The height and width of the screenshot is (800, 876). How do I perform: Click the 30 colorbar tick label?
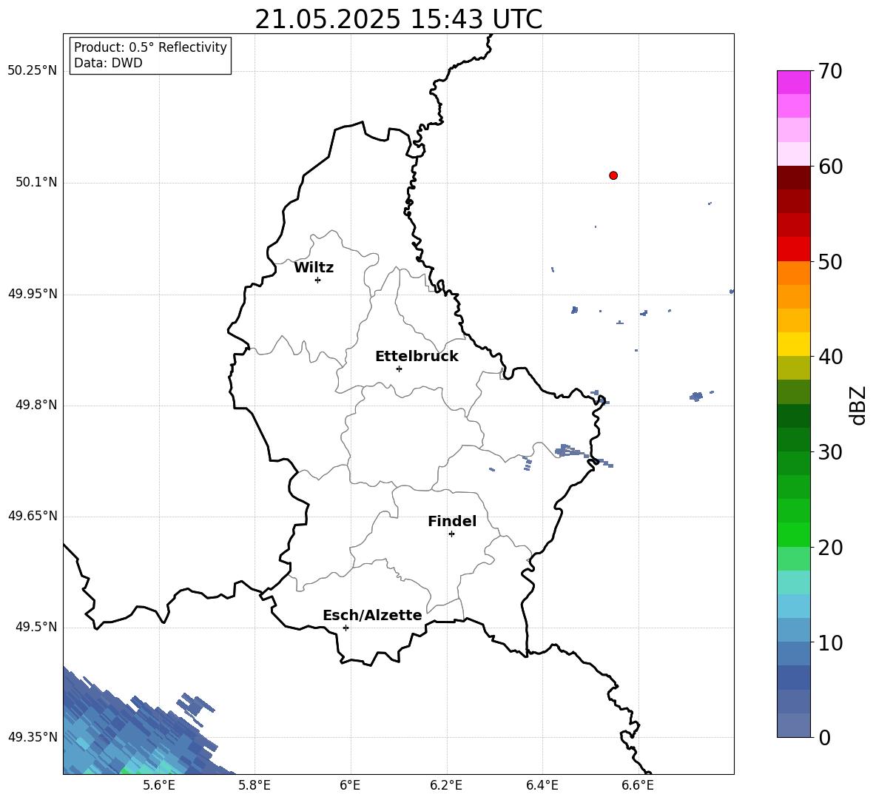(x=830, y=452)
